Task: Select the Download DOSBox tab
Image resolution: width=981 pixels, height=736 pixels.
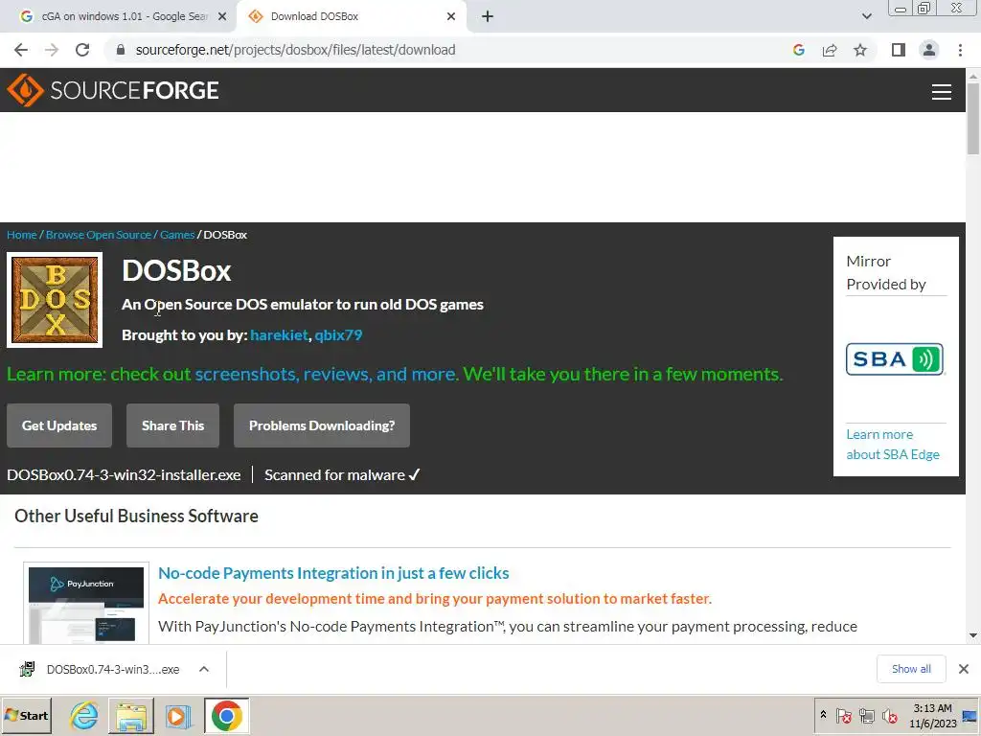Action: [x=351, y=16]
